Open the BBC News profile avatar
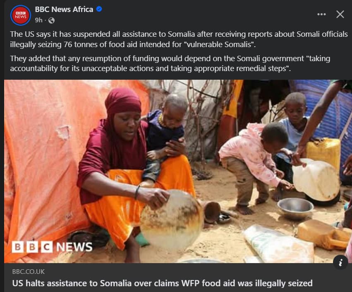 tap(20, 15)
